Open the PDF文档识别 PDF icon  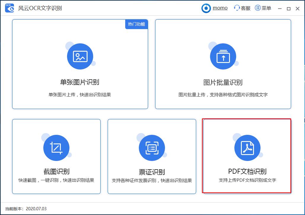pos(247,148)
